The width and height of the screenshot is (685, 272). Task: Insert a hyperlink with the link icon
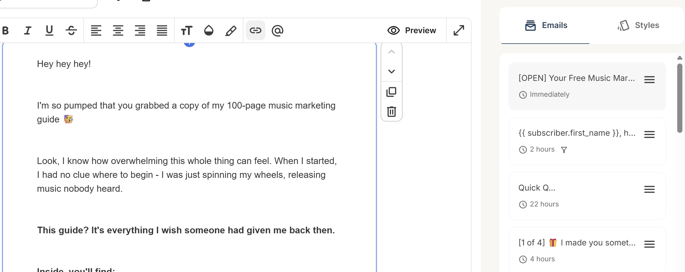256,30
